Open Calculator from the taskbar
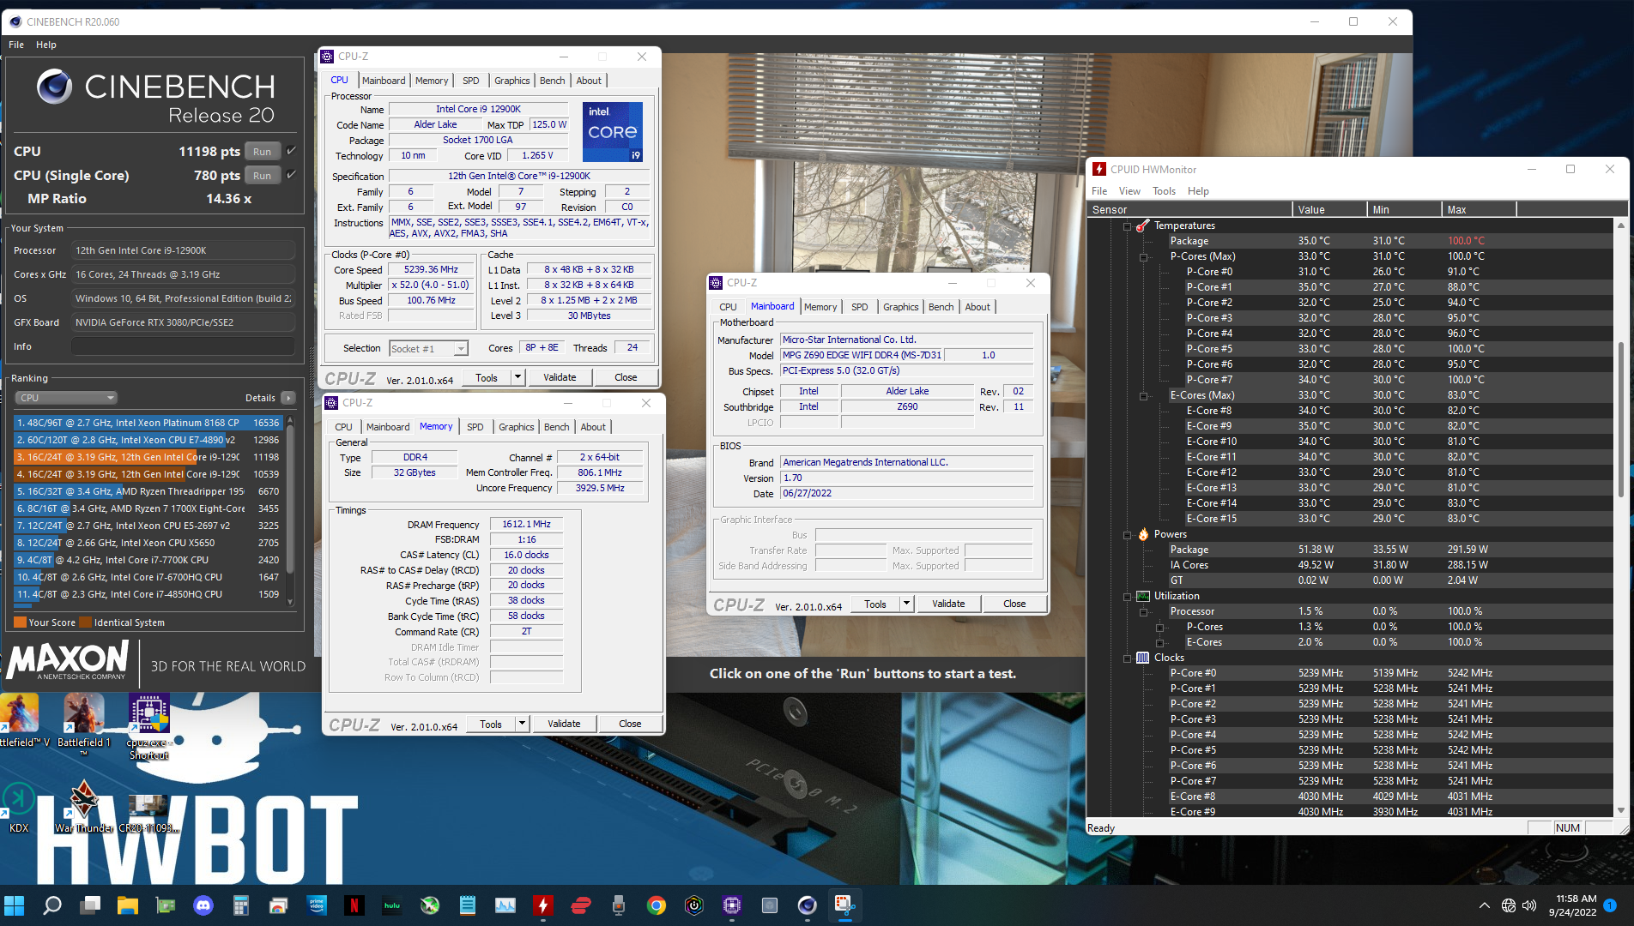The image size is (1634, 926). coord(241,905)
